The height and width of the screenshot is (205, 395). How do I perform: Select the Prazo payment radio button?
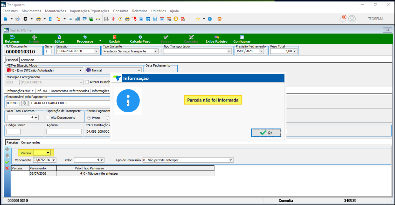(x=89, y=118)
